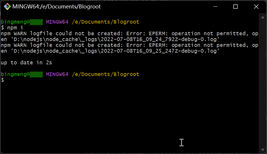Minimize the MINGW64 terminal window

pyautogui.click(x=216, y=6)
